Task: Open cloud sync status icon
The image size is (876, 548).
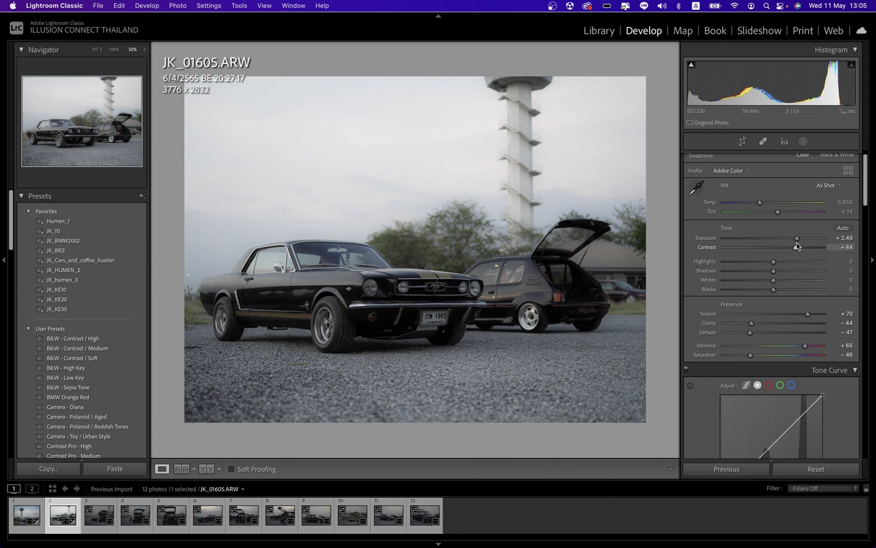Action: (x=861, y=30)
